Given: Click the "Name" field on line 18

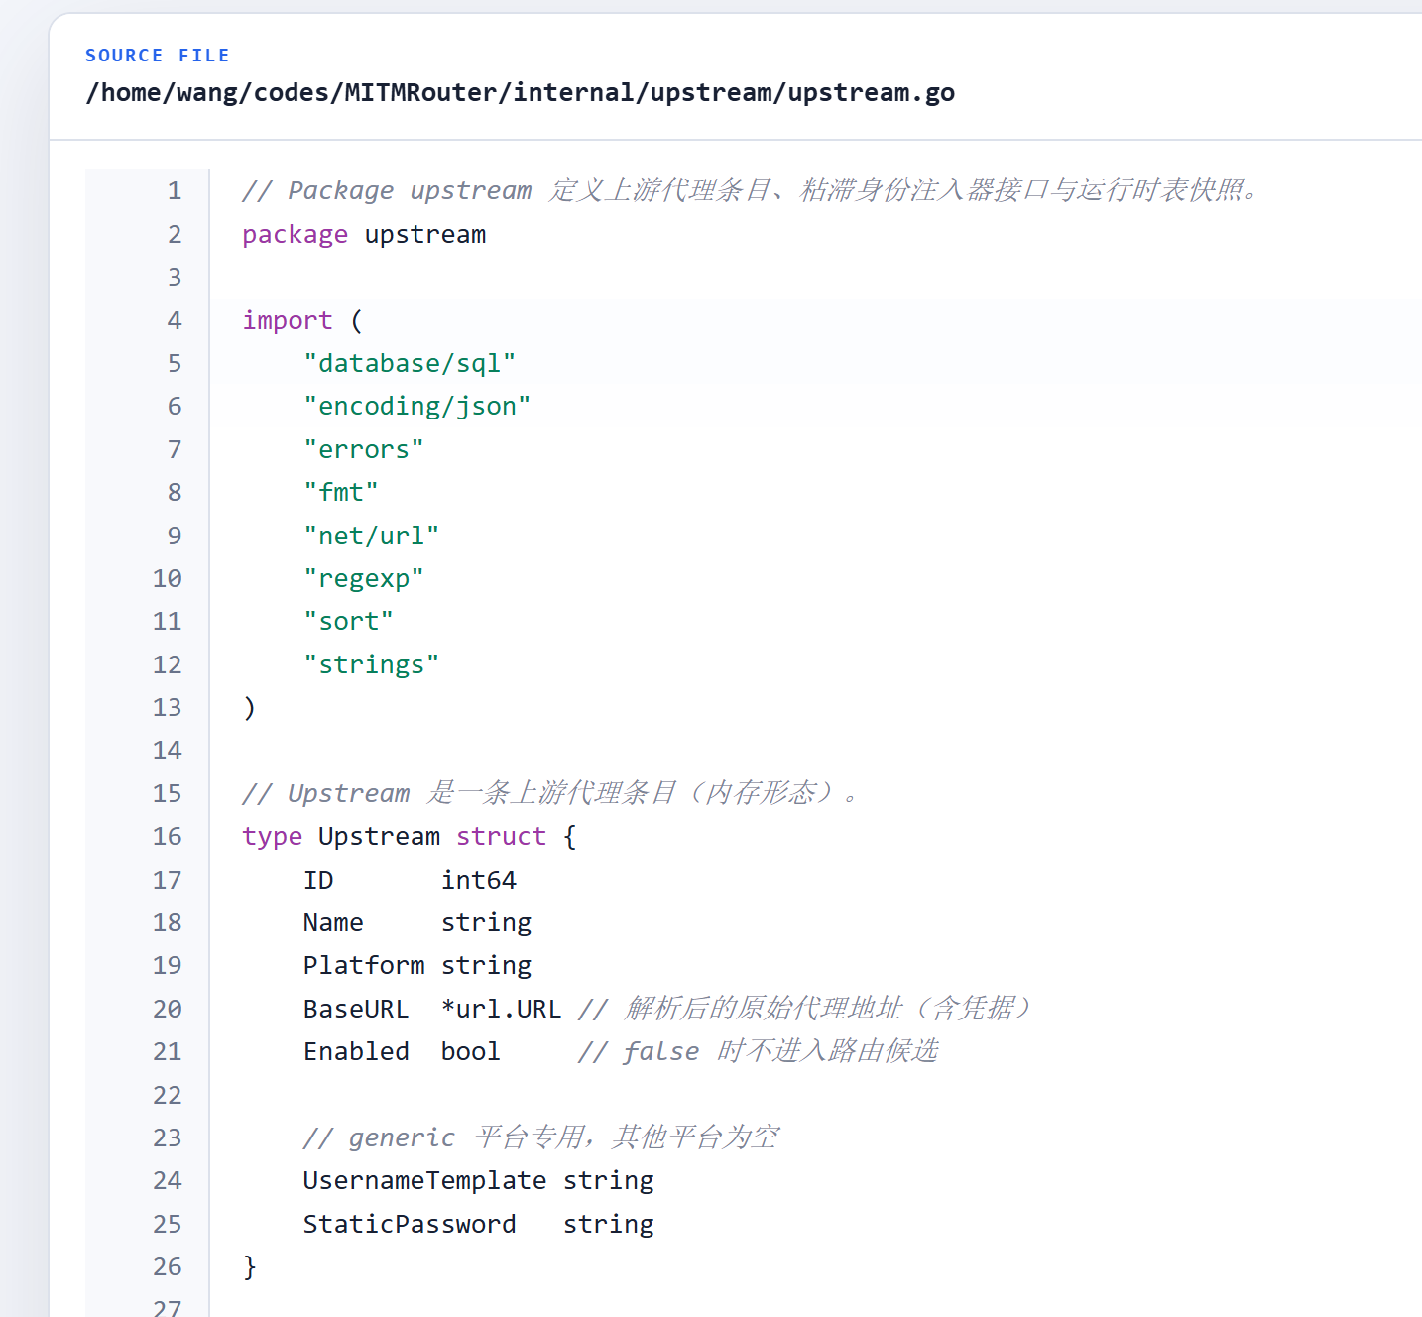Looking at the screenshot, I should pos(333,922).
